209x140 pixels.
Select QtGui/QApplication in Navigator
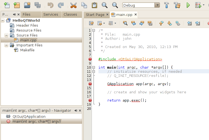29,116
